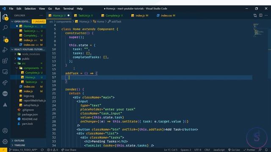Open the editor more actions ellipsis
This screenshot has width=271, height=152.
click(266, 15)
